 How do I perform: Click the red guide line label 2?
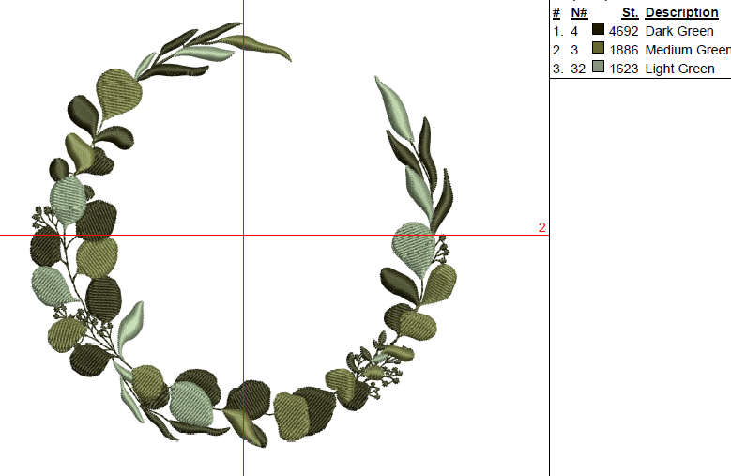click(542, 228)
